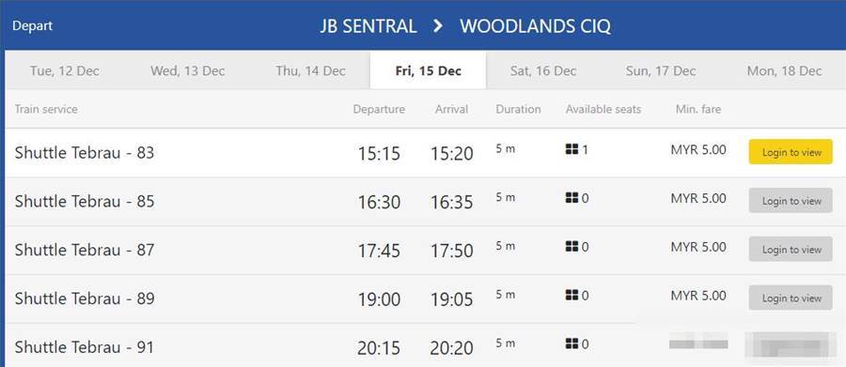The width and height of the screenshot is (846, 367).
Task: Select Shuttle Tebrau - 91 train row
Action: (x=425, y=345)
